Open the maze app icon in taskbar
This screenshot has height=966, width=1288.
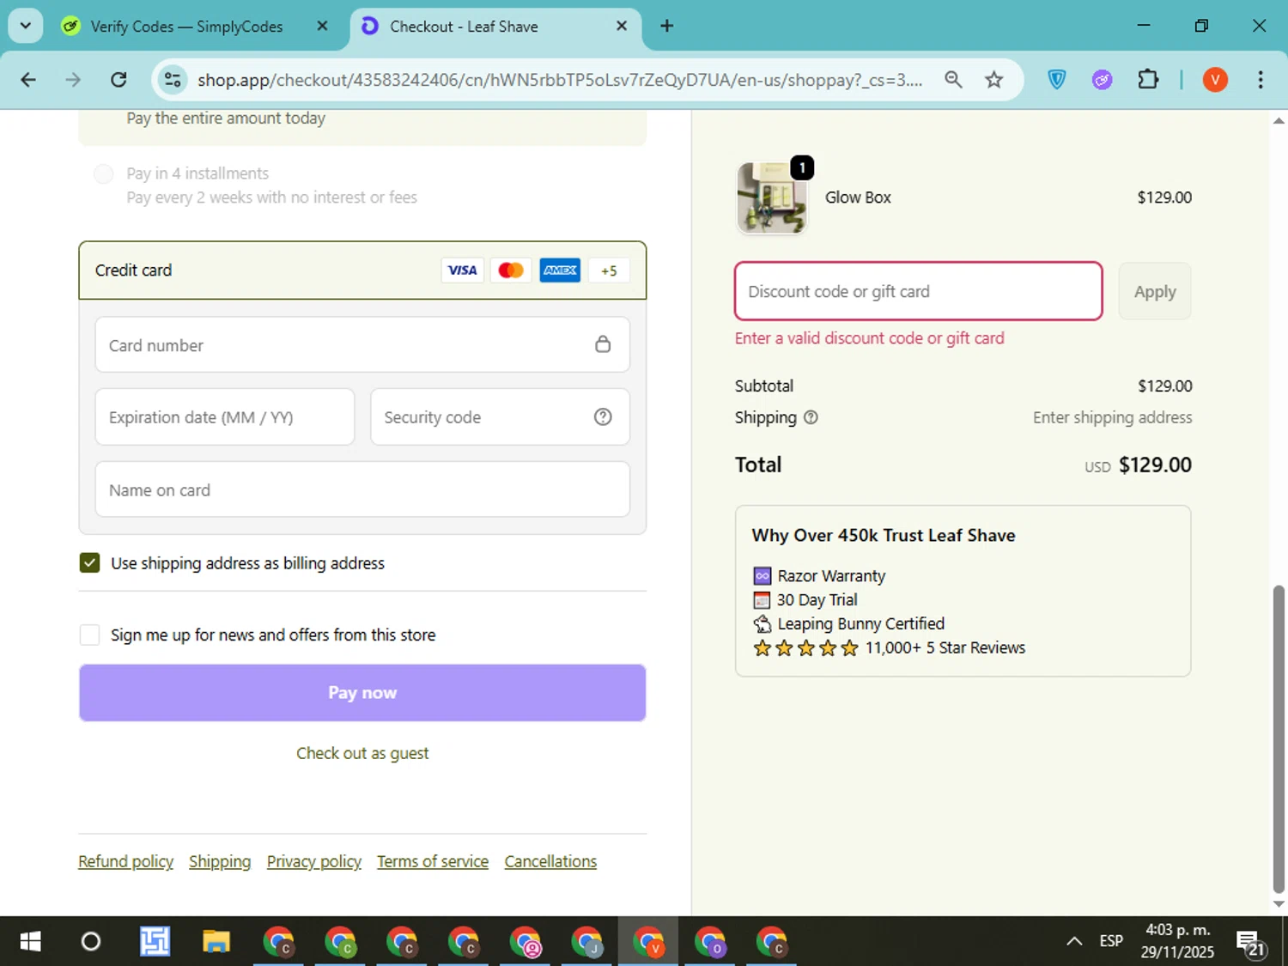pyautogui.click(x=155, y=942)
